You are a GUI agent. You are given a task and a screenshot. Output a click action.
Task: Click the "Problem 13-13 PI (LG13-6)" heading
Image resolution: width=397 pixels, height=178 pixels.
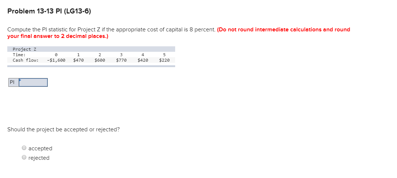(49, 11)
